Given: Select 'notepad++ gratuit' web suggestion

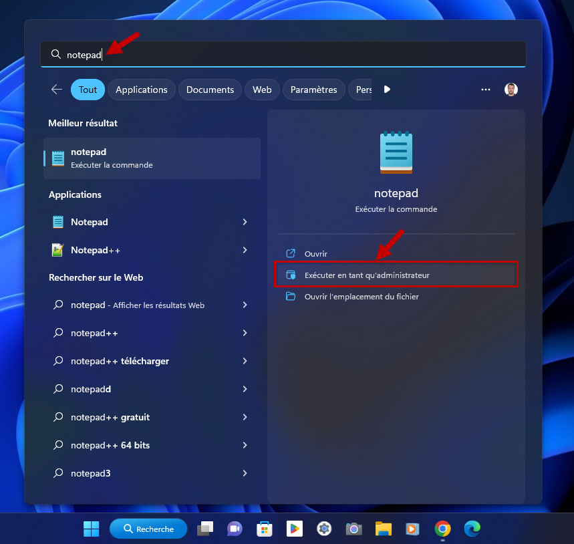Looking at the screenshot, I should pyautogui.click(x=110, y=417).
